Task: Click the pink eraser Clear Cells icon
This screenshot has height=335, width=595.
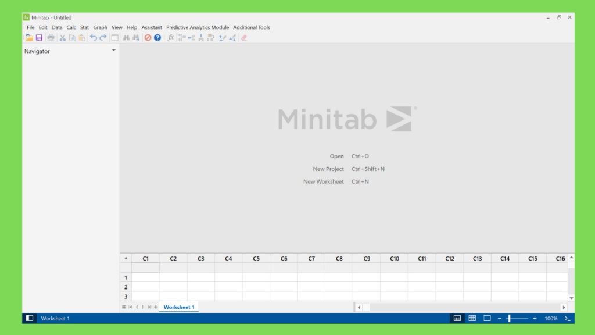Action: tap(244, 38)
